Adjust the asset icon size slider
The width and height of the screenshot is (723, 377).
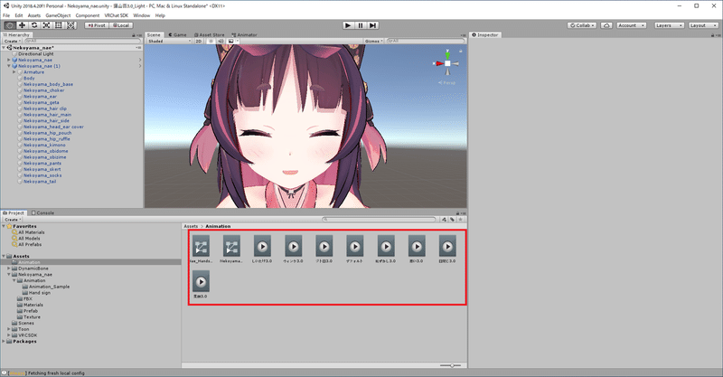pyautogui.click(x=450, y=365)
